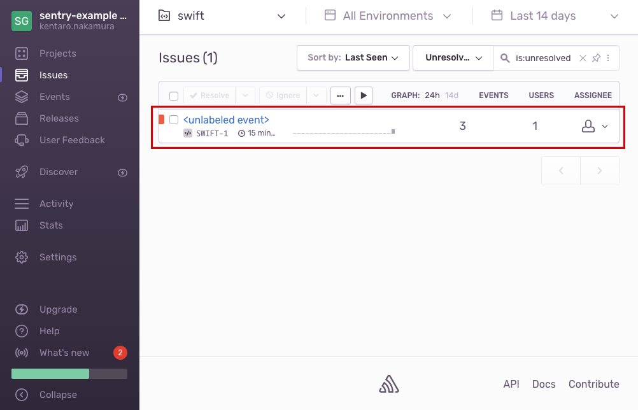The height and width of the screenshot is (410, 638).
Task: Click the Settings gear icon
Action: 22,257
